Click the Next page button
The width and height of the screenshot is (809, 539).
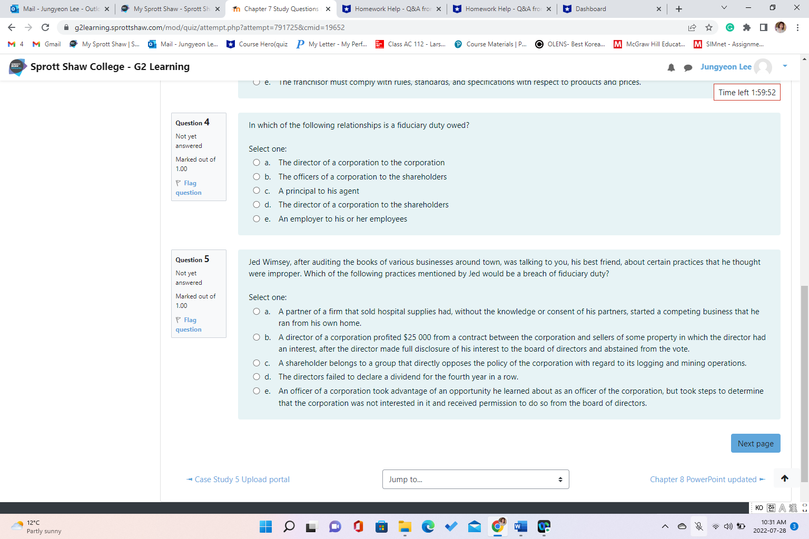[x=755, y=443]
